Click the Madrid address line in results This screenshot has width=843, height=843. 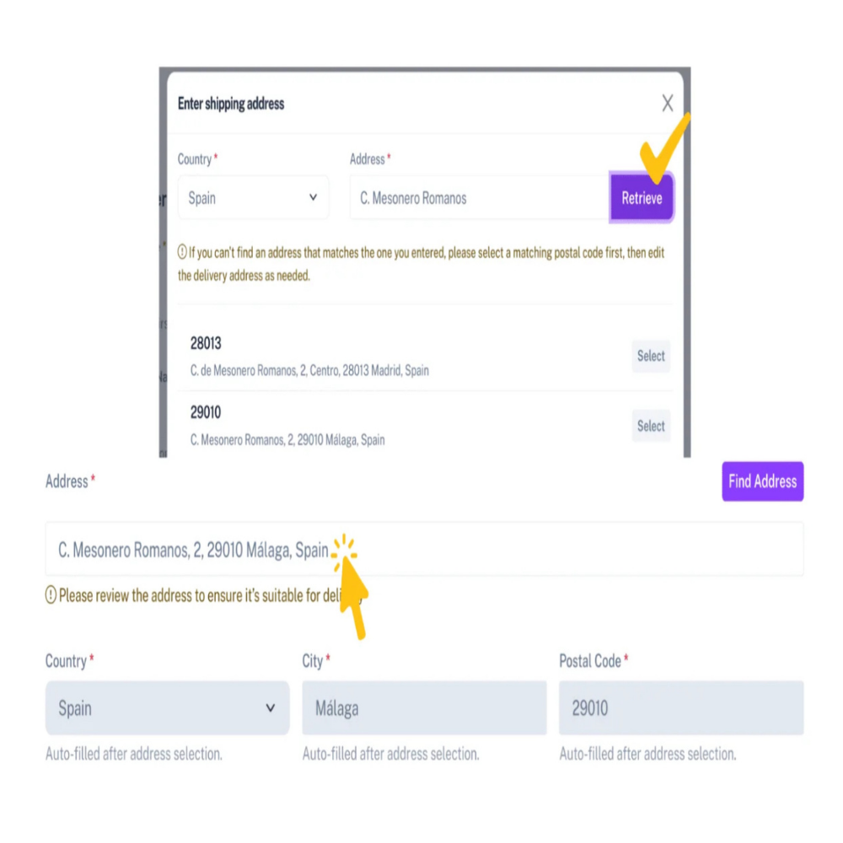(x=309, y=370)
